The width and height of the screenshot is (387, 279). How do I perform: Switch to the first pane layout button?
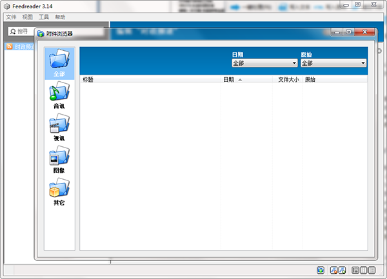pos(355,271)
